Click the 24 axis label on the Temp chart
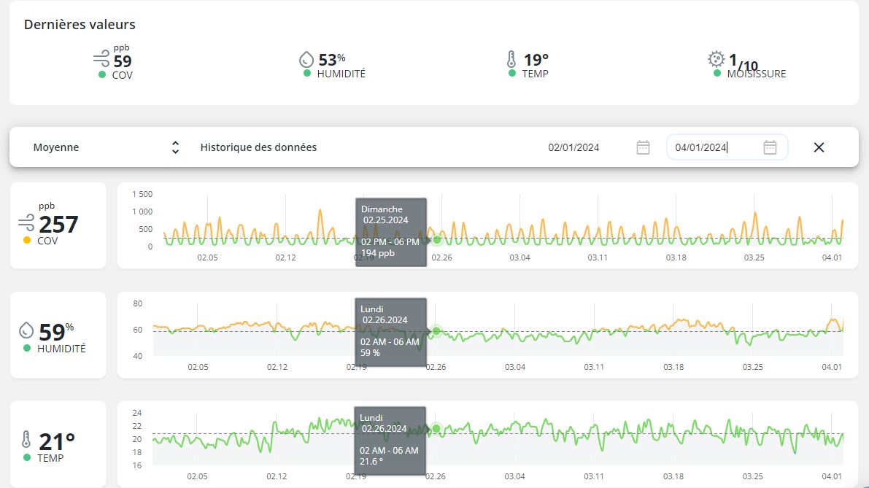 [137, 413]
